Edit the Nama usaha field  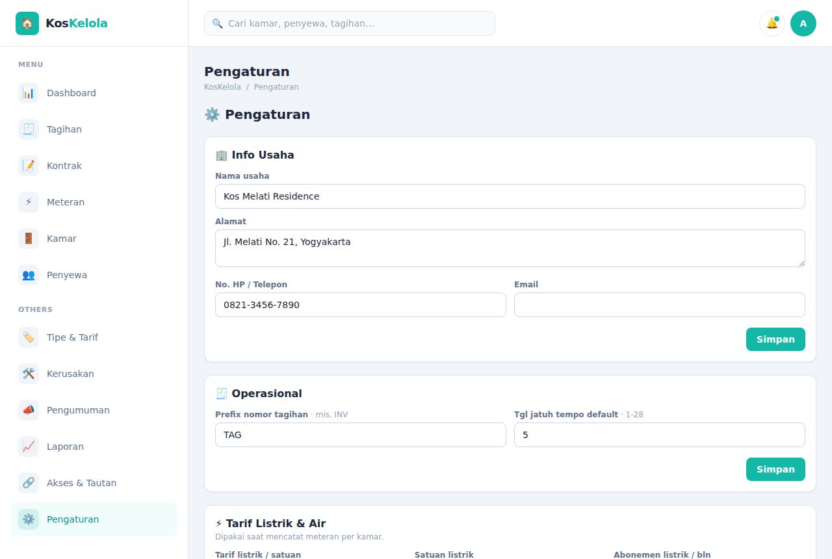click(510, 196)
